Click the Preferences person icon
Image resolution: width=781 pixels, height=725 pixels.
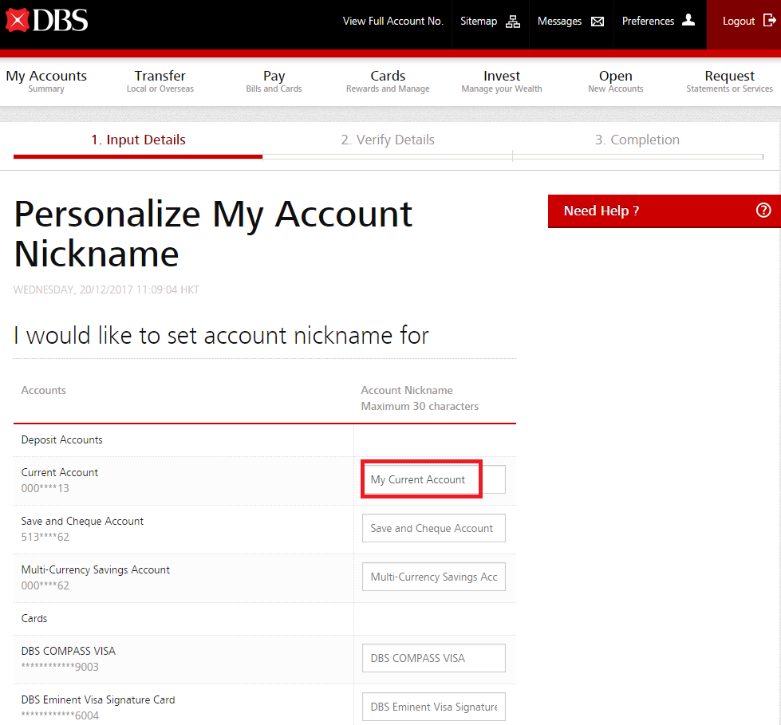pyautogui.click(x=688, y=21)
